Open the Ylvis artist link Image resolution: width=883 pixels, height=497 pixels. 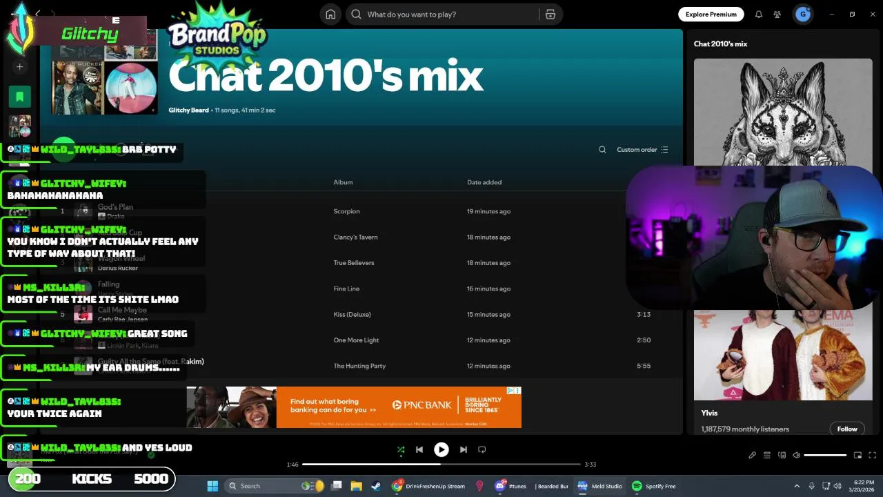(709, 413)
